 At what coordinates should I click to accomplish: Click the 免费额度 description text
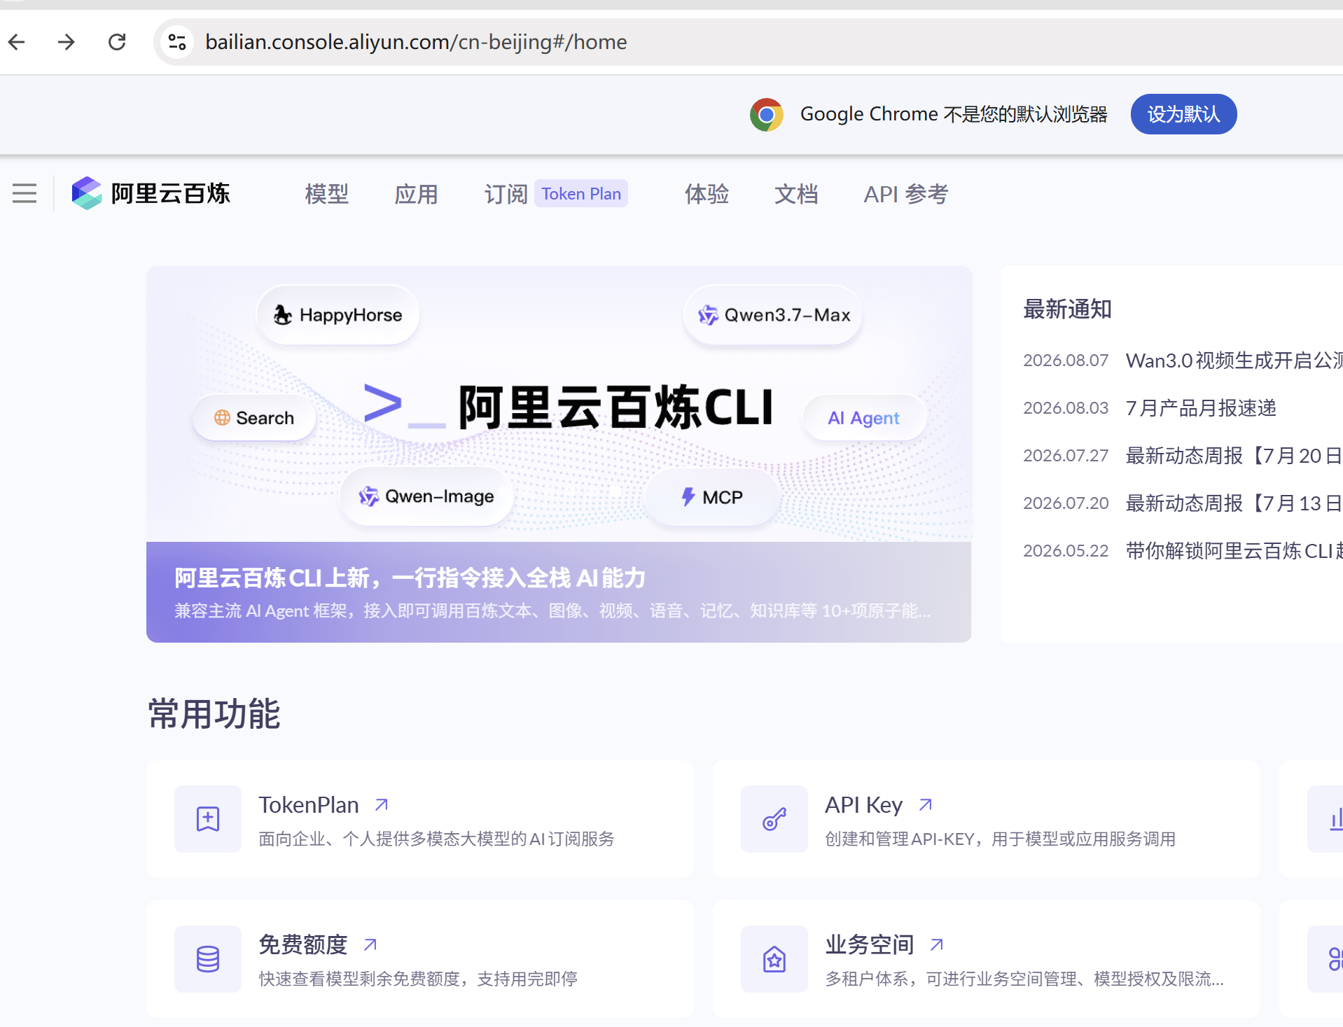point(418,979)
